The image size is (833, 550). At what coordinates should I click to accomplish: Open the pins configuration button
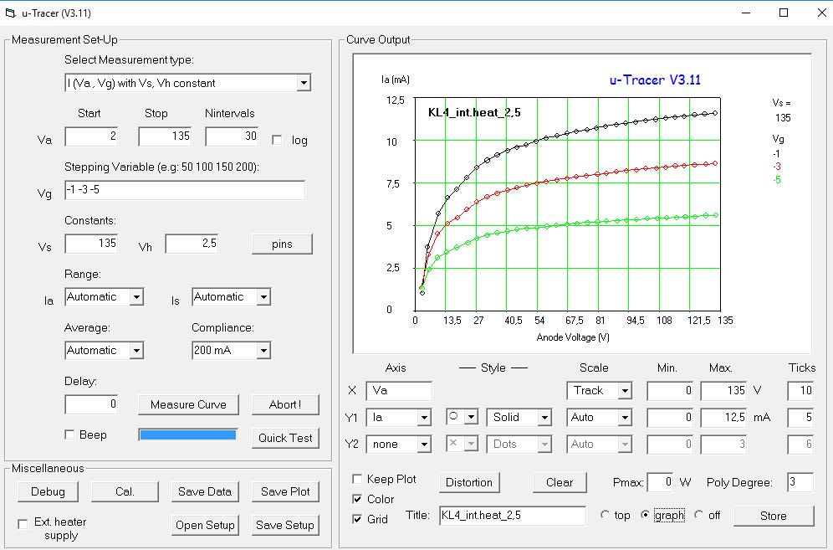tap(282, 244)
